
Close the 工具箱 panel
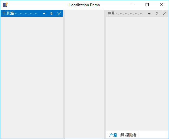(x=59, y=14)
